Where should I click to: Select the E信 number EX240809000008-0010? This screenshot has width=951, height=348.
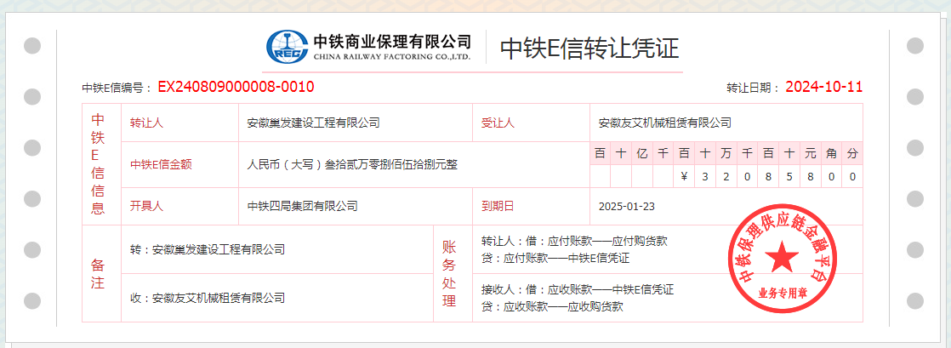click(x=236, y=87)
